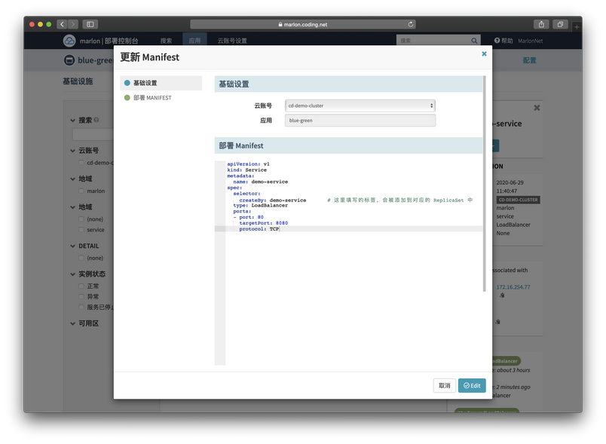The height and width of the screenshot is (444, 606).
Task: Click the 取消 cancel button
Action: coord(444,385)
